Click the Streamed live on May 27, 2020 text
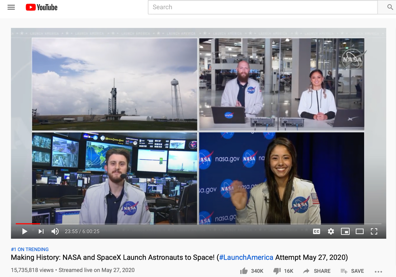Screen dimensions: 396x277 tap(97, 270)
